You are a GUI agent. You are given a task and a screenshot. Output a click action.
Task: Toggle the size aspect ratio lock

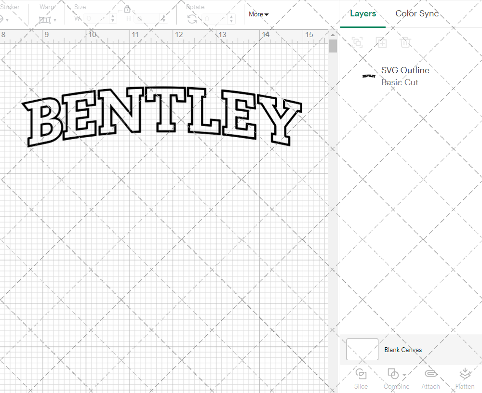(127, 9)
